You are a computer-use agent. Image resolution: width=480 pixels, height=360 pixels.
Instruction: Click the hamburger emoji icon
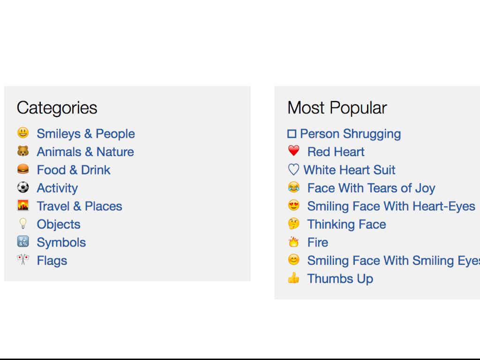(x=23, y=169)
